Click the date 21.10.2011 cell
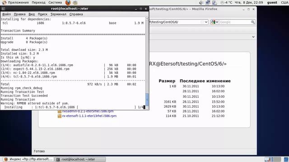289x162 pixels. click(191, 116)
